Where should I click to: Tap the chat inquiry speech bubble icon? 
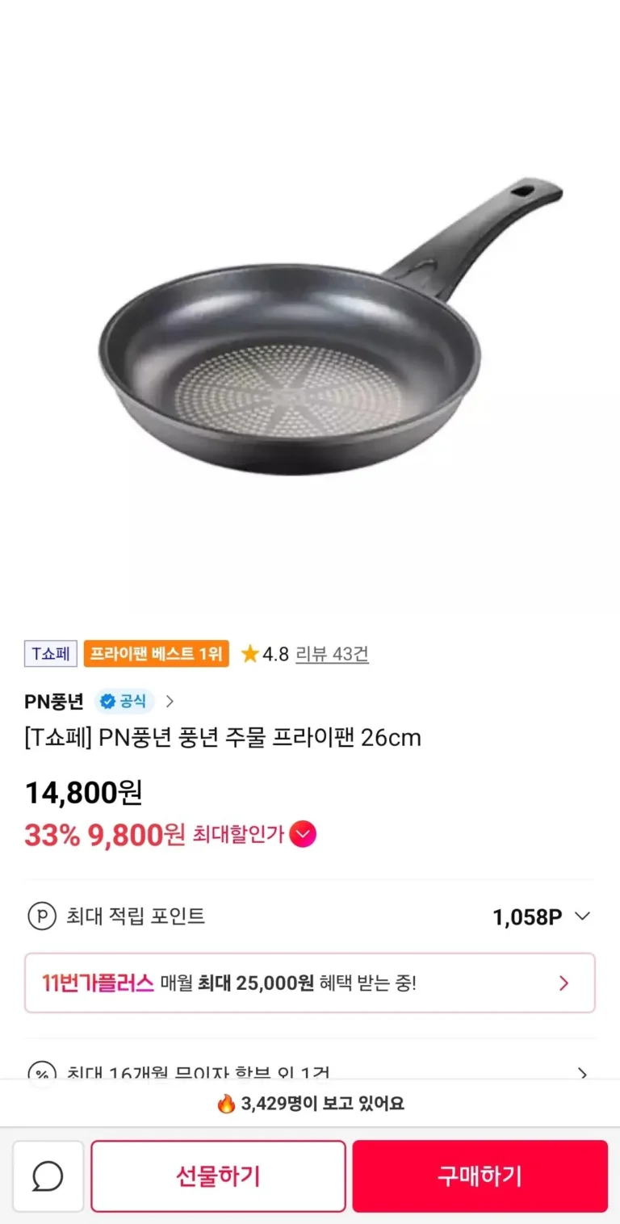pos(48,1176)
